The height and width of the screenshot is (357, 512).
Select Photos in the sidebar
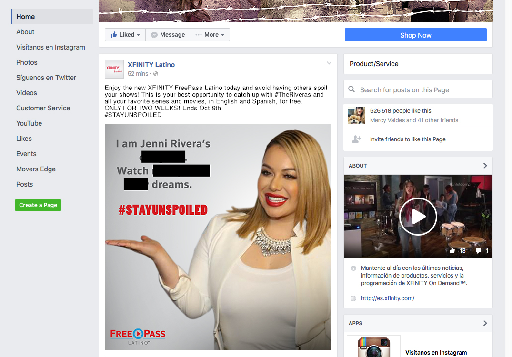click(27, 62)
